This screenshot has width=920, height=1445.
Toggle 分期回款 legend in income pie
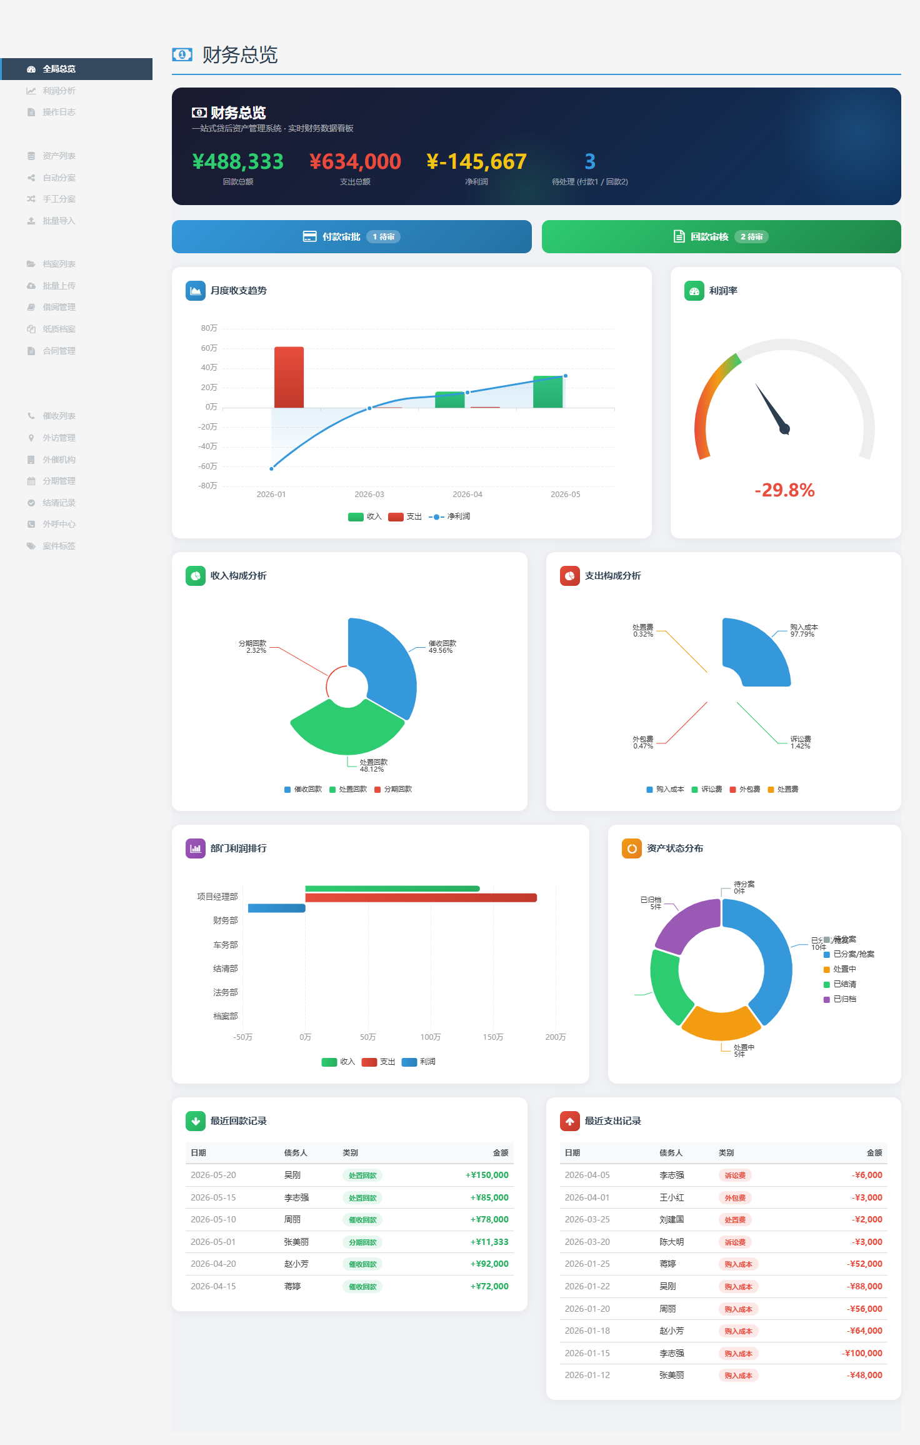(393, 789)
